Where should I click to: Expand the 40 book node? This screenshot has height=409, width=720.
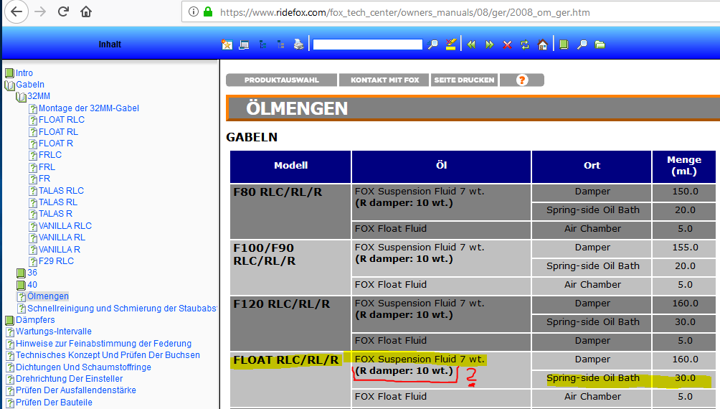(x=21, y=285)
